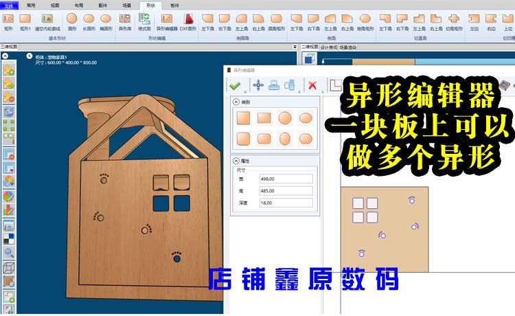Collapse the 类别 category section
Image resolution: width=515 pixels, height=316 pixels.
point(237,102)
